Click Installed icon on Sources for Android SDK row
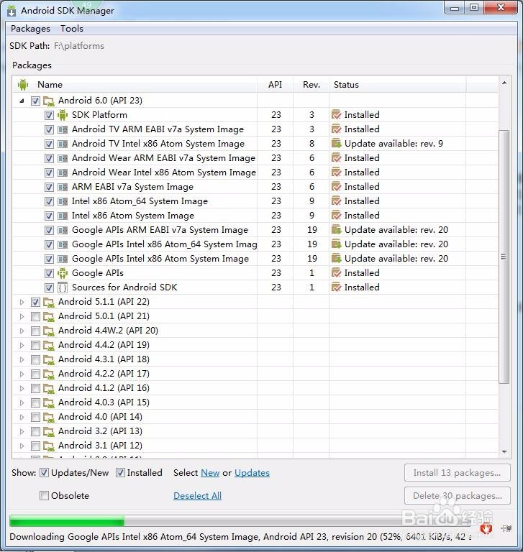523x552 pixels. point(336,287)
